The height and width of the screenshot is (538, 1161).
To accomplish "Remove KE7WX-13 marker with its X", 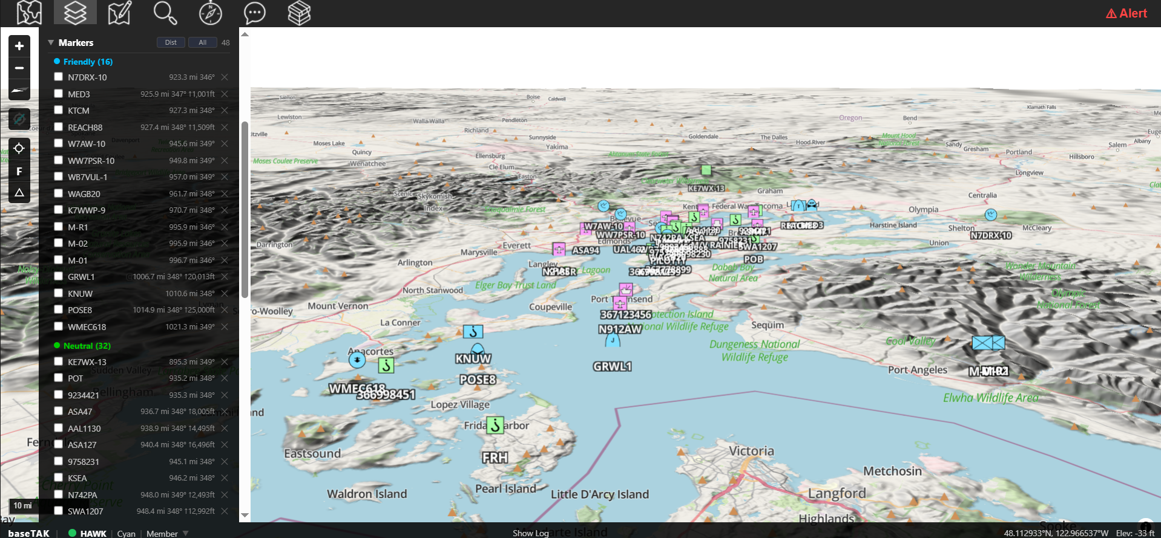I will click(225, 362).
